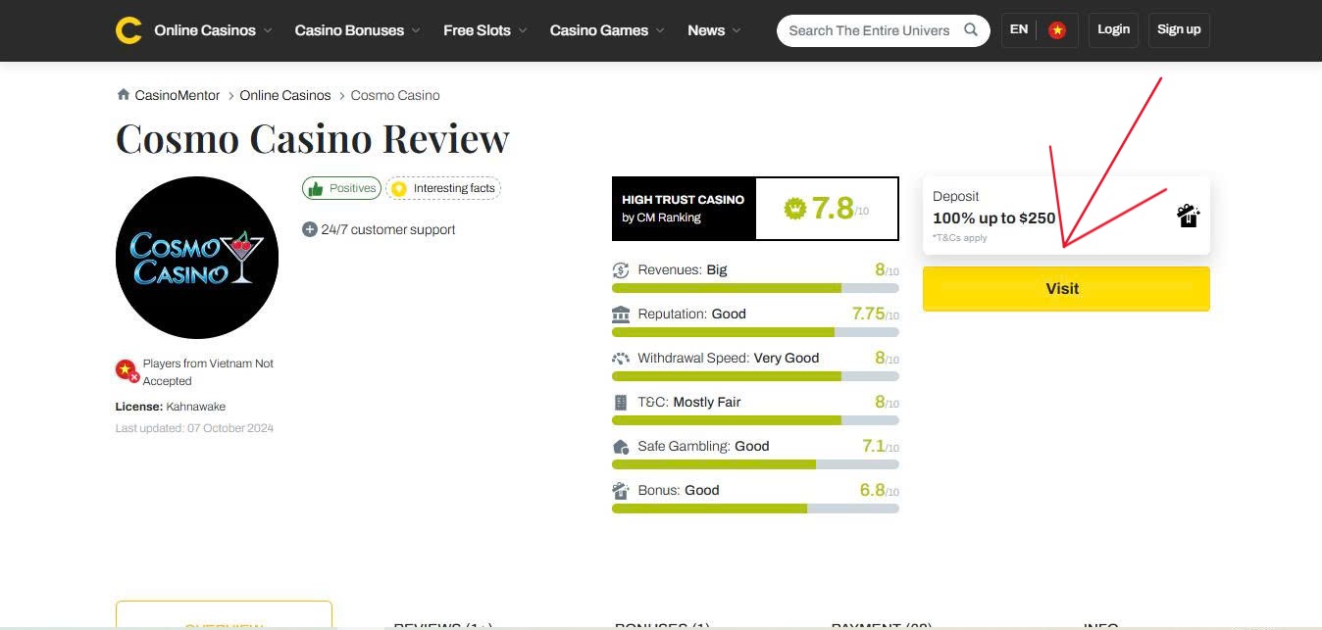
Task: Click the Cosmo Casino Review heading
Action: click(313, 139)
